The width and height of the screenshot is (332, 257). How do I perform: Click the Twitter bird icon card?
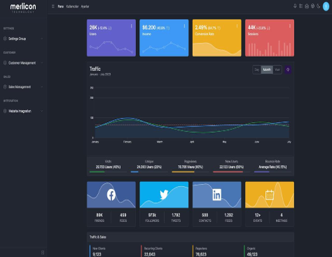click(x=164, y=195)
